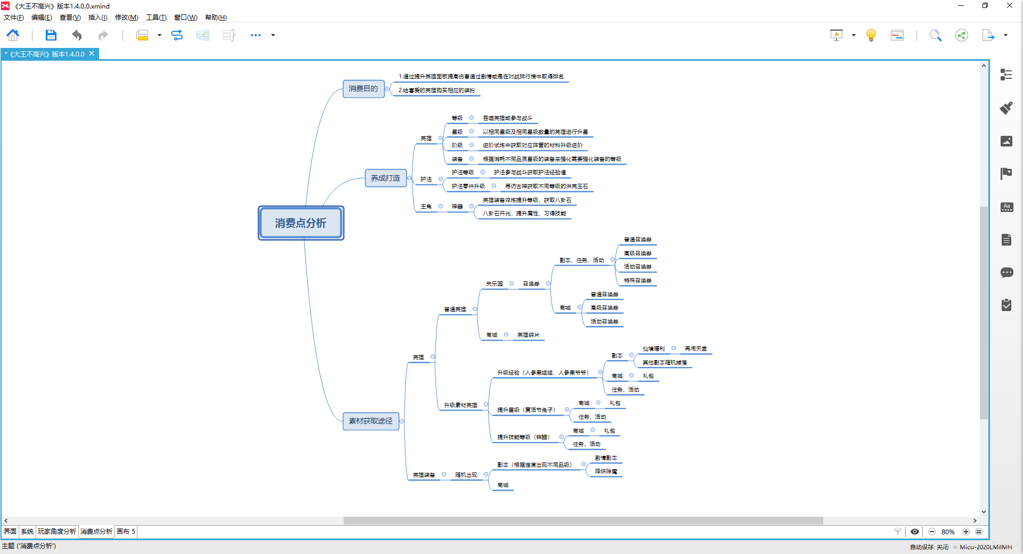The height and width of the screenshot is (554, 1023).
Task: Add a summary bracket to topics
Action: (x=229, y=35)
